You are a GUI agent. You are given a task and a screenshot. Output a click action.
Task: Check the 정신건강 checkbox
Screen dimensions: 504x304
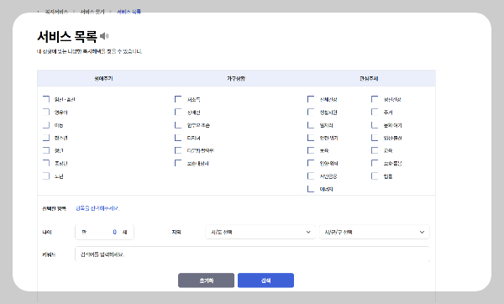pyautogui.click(x=375, y=99)
